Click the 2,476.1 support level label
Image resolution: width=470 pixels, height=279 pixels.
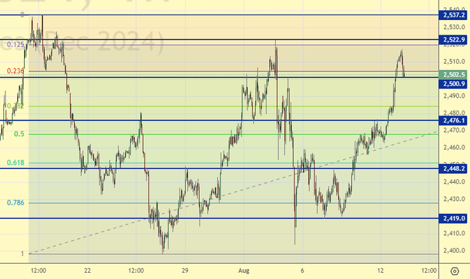pyautogui.click(x=453, y=120)
